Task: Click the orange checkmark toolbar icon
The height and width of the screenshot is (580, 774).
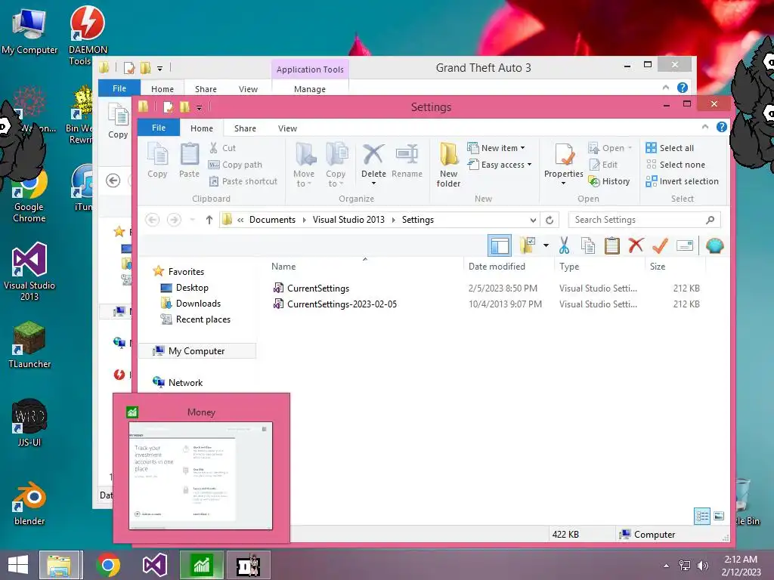Action: pyautogui.click(x=660, y=245)
